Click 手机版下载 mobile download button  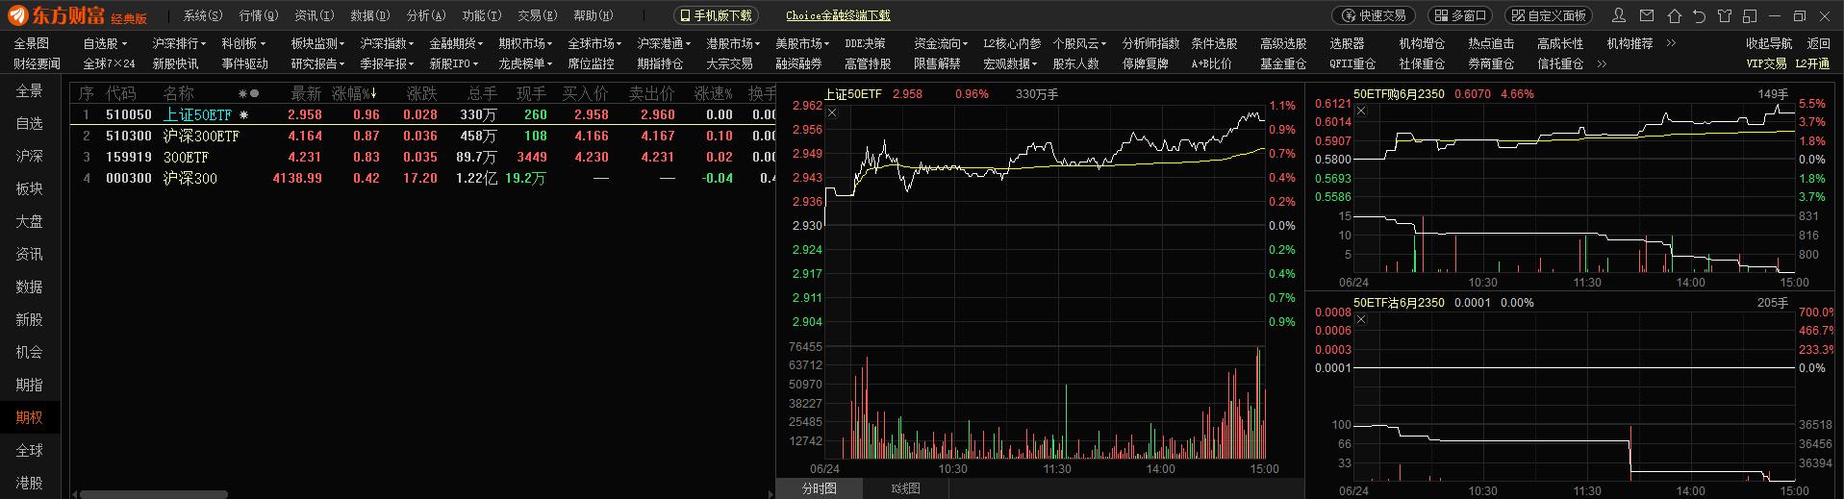coord(715,15)
